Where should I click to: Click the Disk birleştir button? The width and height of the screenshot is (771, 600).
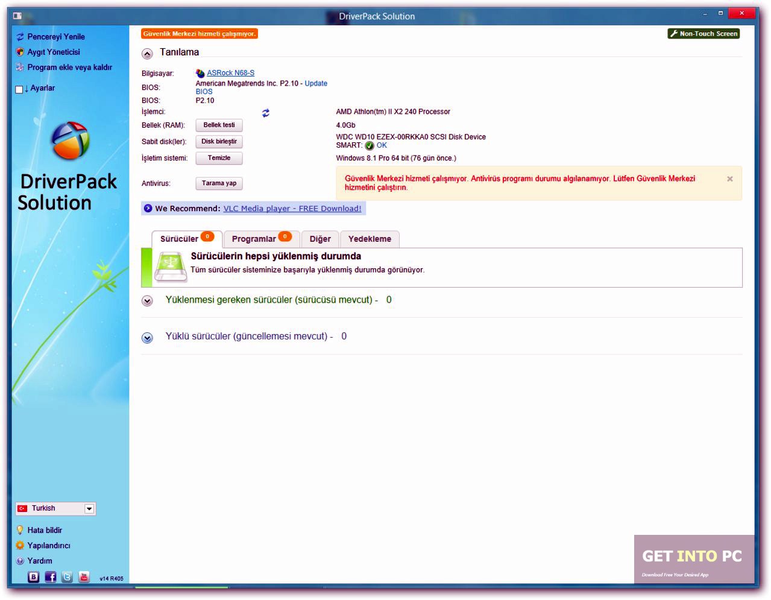click(219, 142)
